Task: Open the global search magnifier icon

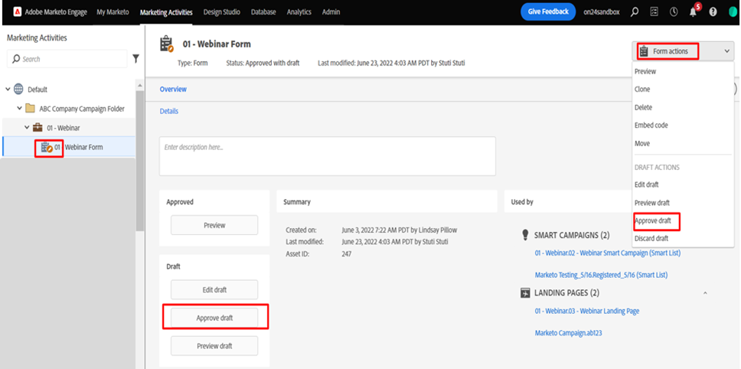Action: tap(635, 12)
